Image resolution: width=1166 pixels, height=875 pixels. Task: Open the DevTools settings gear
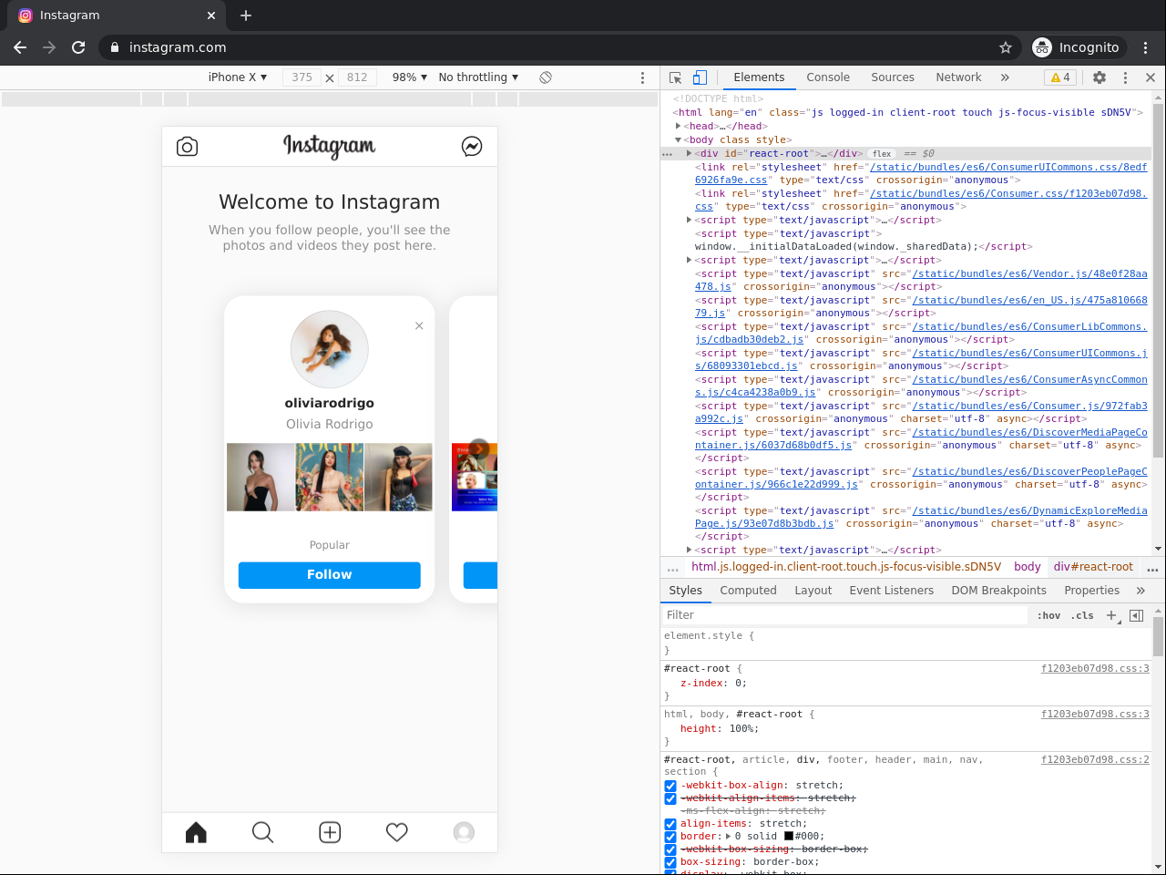pos(1100,77)
